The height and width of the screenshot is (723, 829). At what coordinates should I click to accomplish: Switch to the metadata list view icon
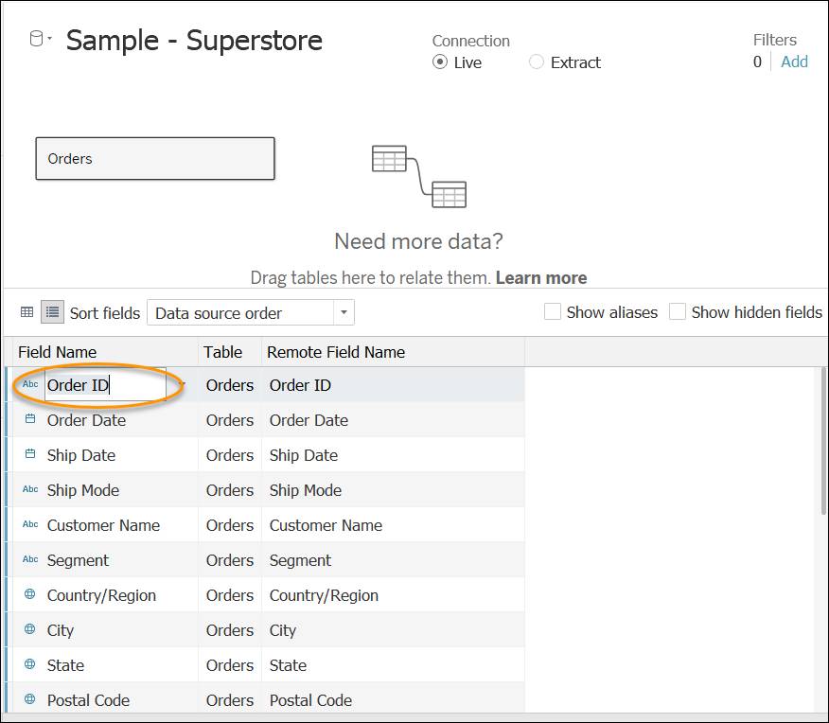(x=52, y=312)
